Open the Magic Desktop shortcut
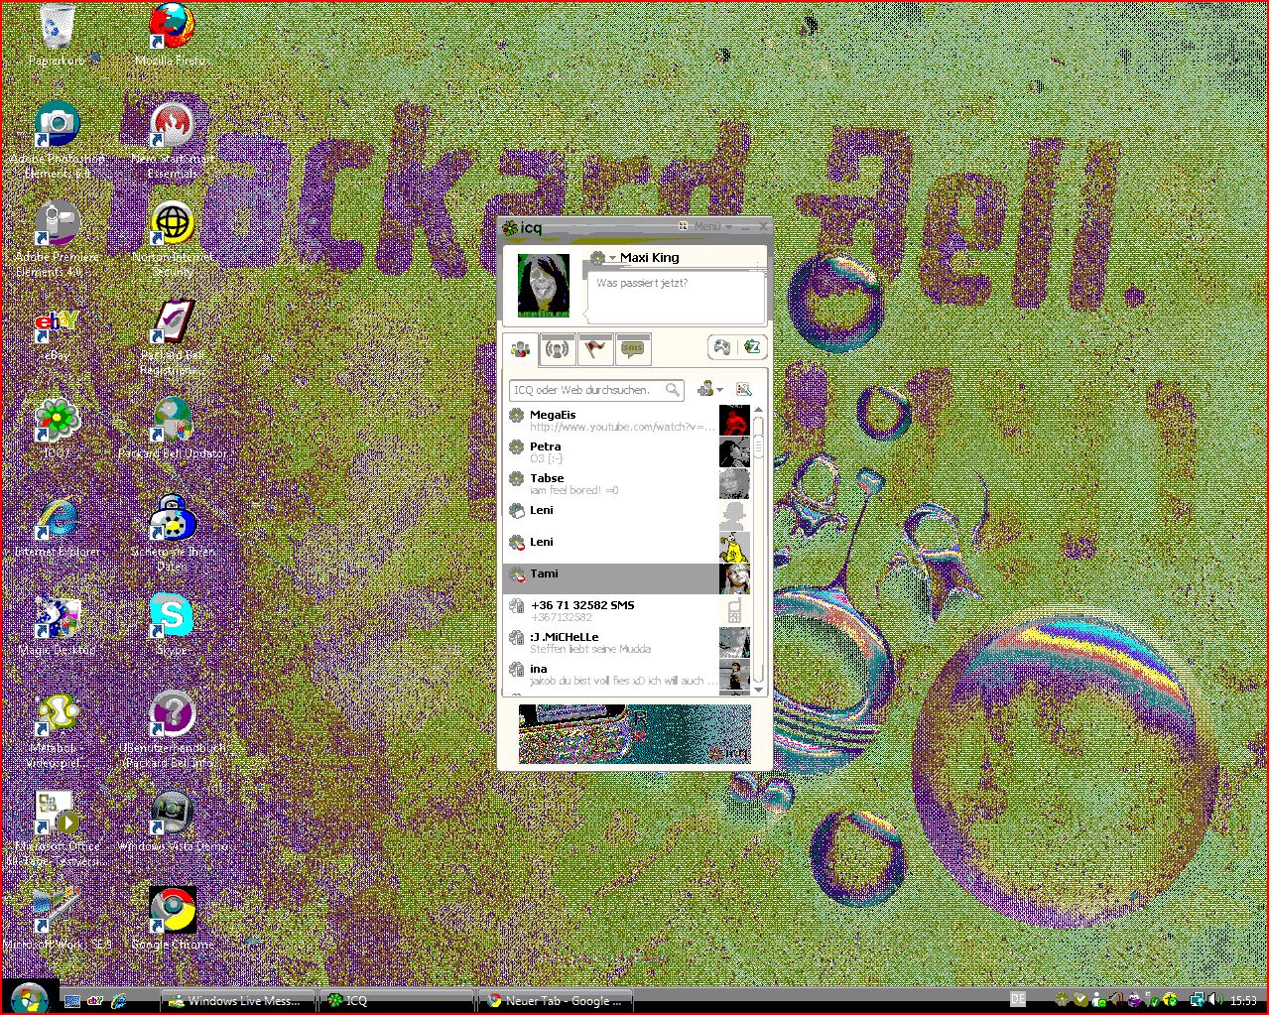1269x1015 pixels. (x=57, y=623)
